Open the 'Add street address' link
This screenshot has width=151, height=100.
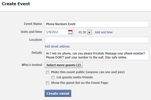57,47
